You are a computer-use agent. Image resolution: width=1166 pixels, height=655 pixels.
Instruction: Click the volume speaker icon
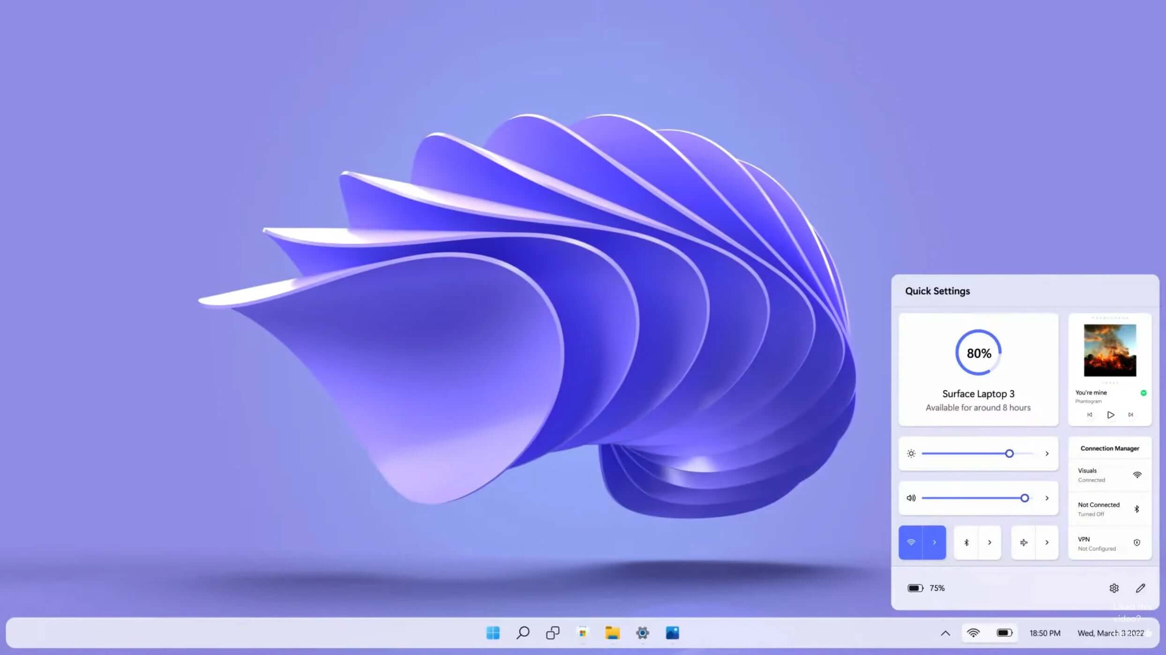(911, 498)
